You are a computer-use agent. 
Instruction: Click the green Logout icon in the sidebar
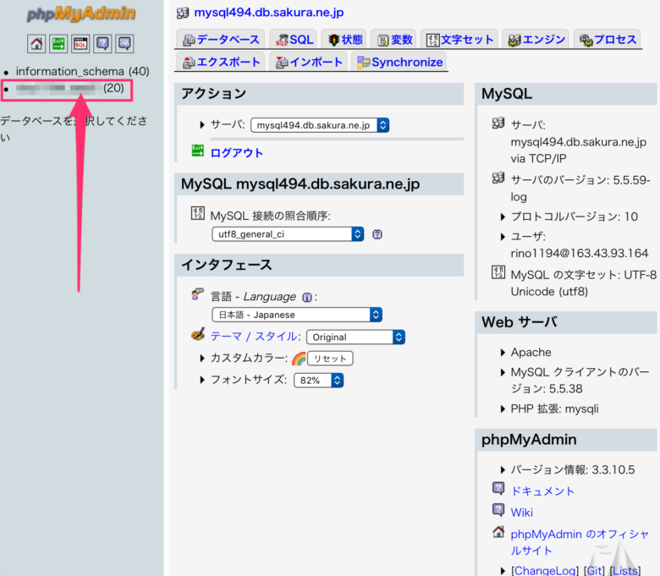(58, 43)
